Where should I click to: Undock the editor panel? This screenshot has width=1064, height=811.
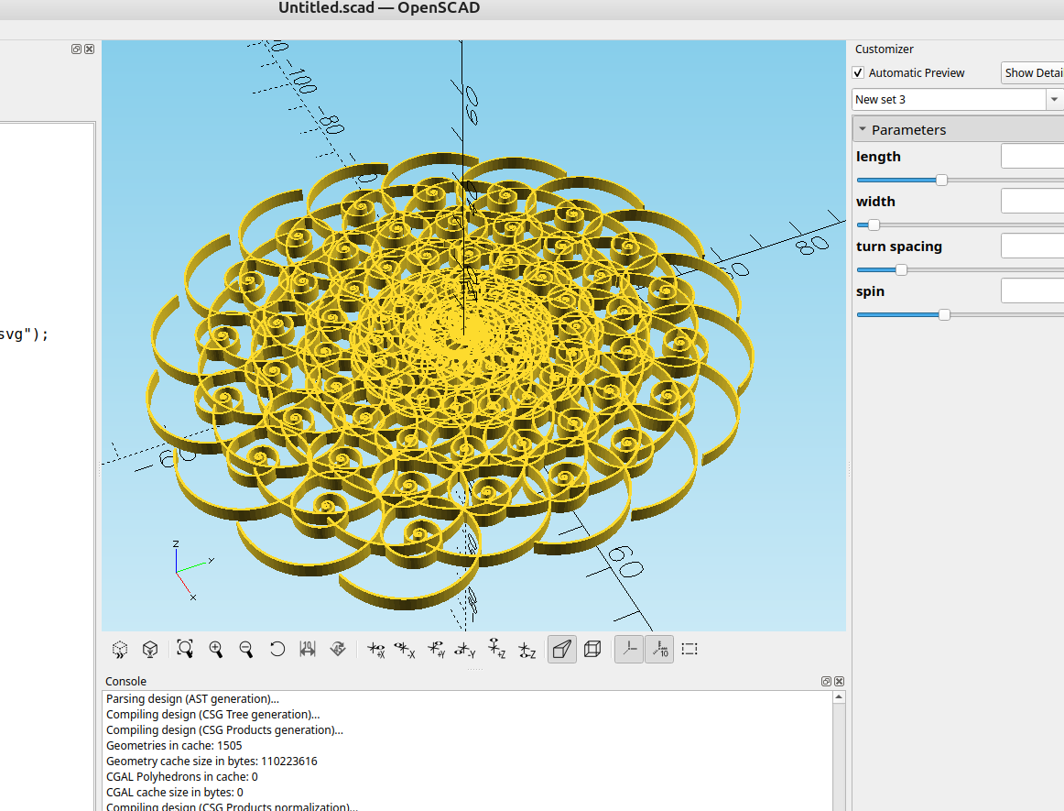[77, 49]
